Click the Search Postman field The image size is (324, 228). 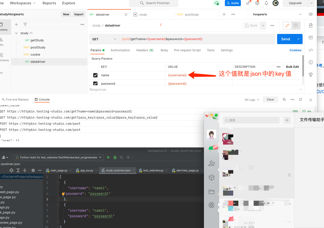[x=154, y=3]
